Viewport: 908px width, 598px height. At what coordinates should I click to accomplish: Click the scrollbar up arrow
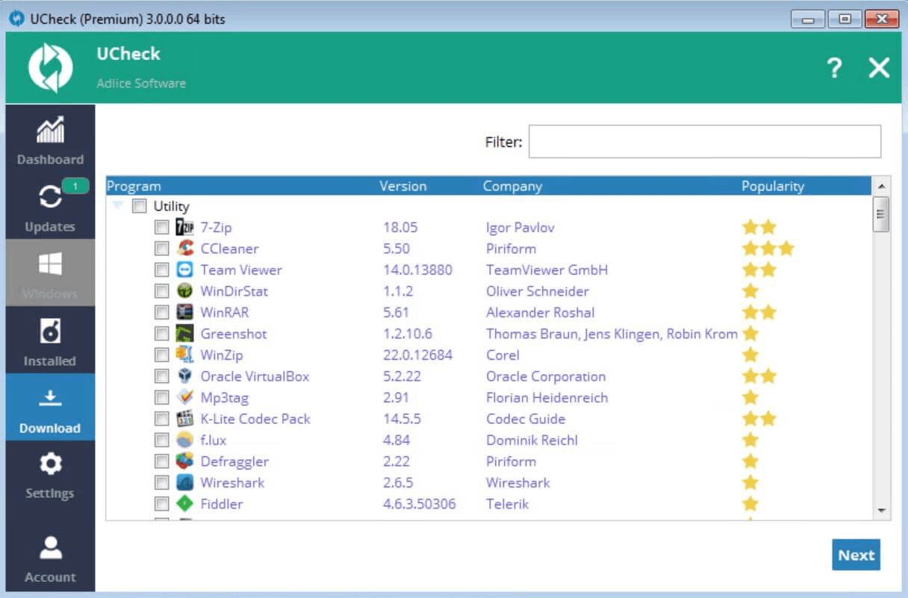pos(881,185)
